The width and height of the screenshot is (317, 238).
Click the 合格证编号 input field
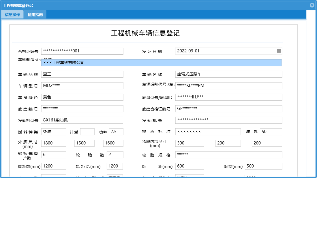click(x=82, y=51)
